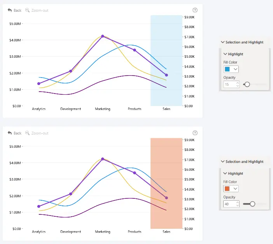This screenshot has height=244, width=273.
Task: Click the Marketing axis label in top chart
Action: click(103, 109)
